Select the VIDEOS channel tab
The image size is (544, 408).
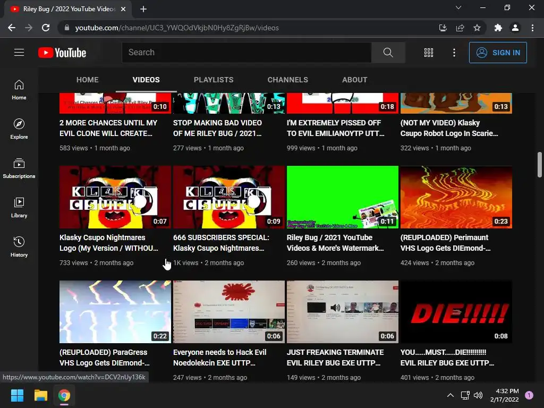tap(146, 80)
